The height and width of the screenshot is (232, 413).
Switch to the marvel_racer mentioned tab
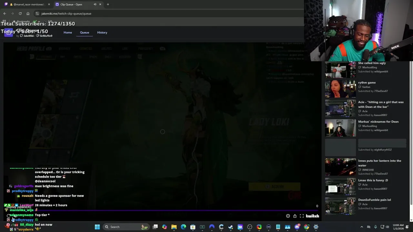[27, 5]
